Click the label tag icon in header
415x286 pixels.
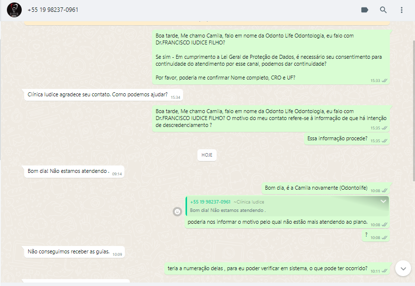365,10
